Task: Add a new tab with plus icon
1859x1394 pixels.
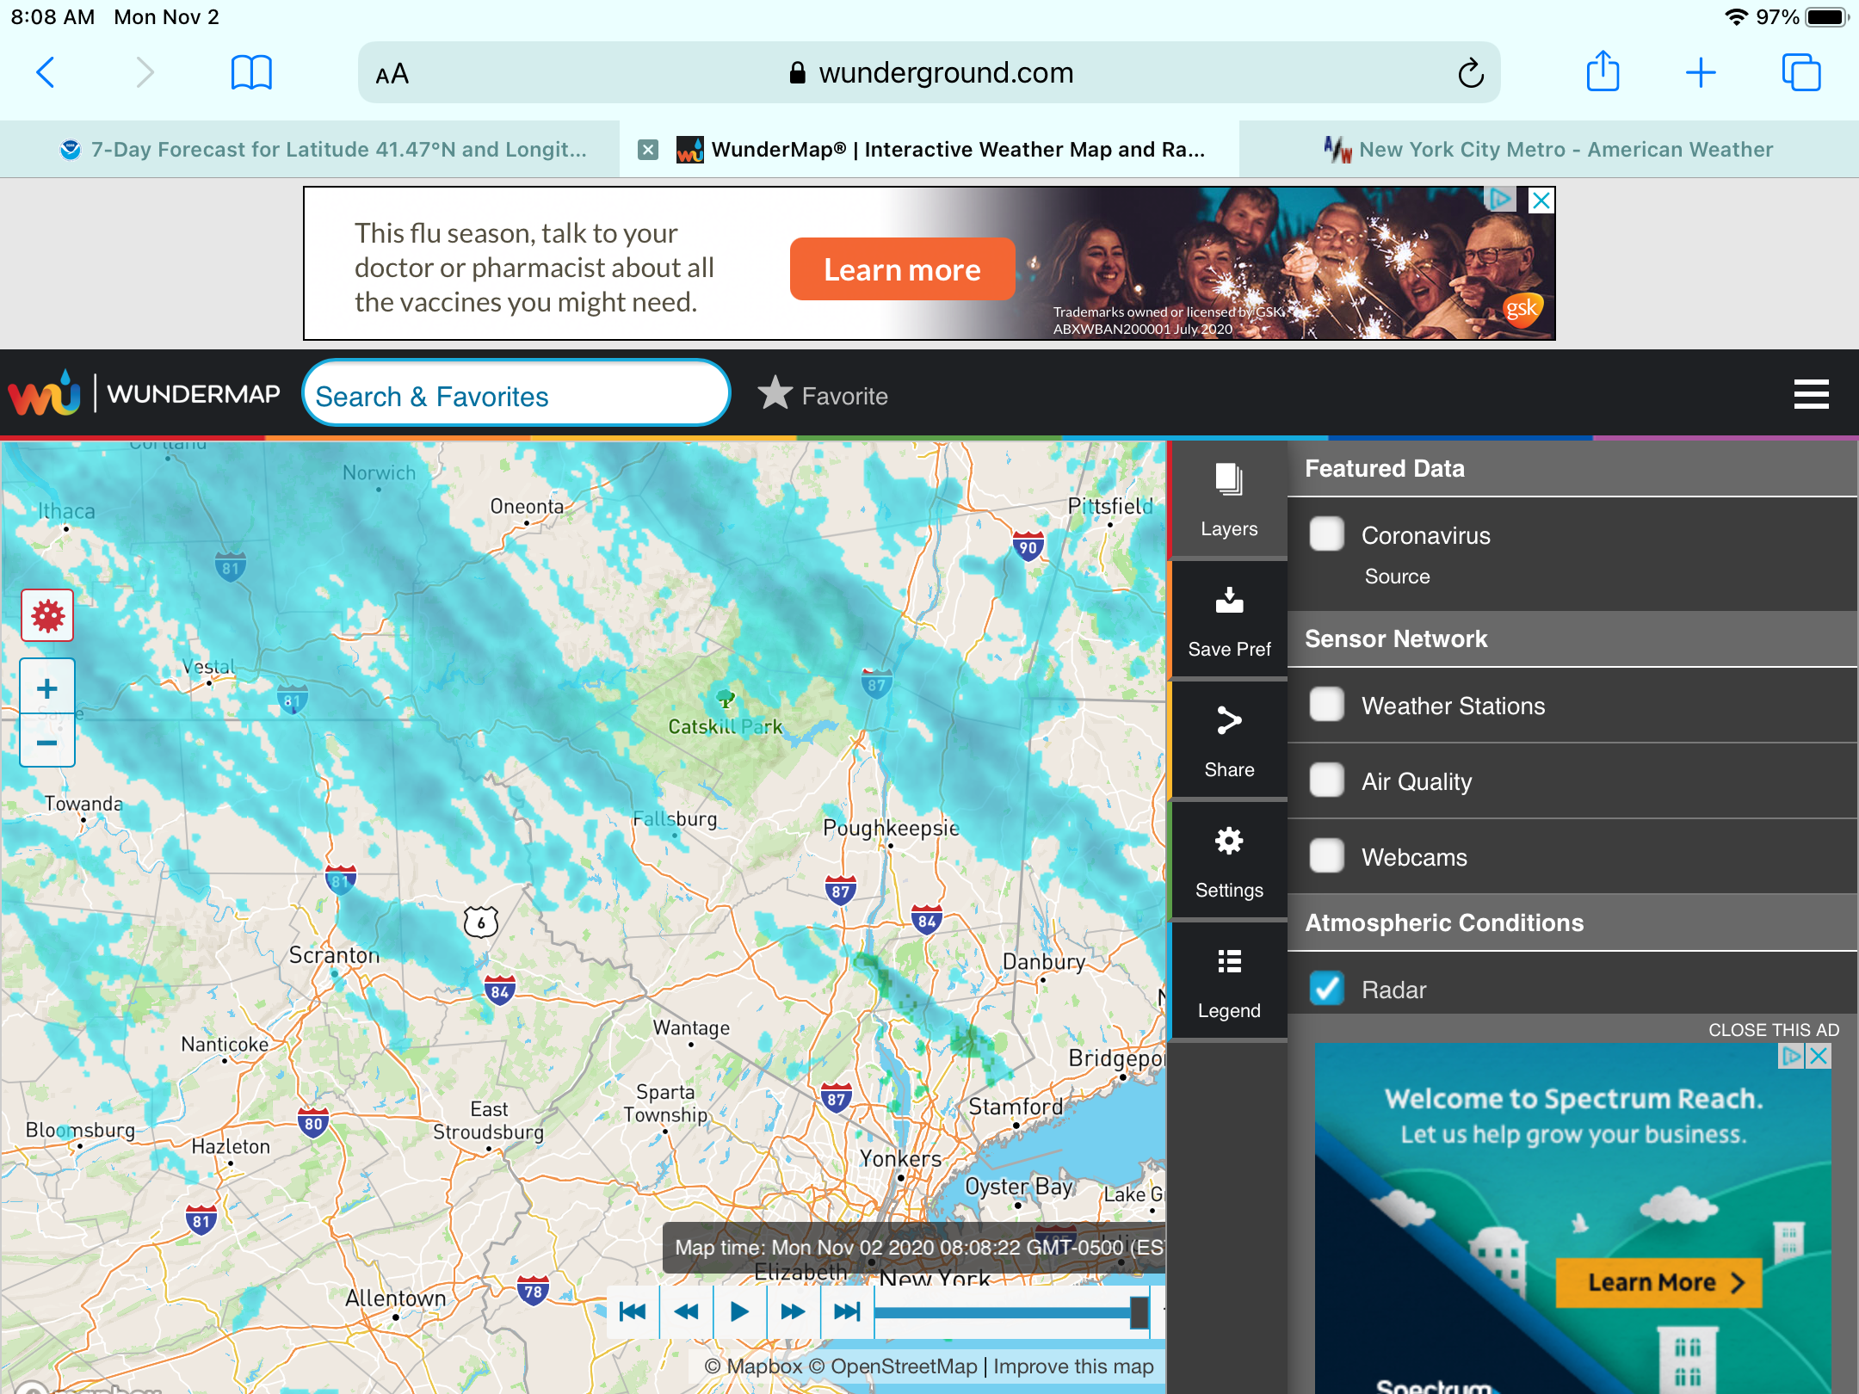Action: 1701,73
